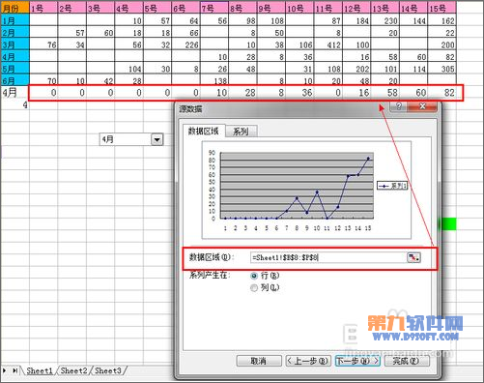Select the 2月 row label cell
Viewport: 484px width, 383px height.
(14, 33)
